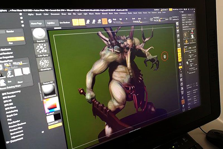Open the Material menu
Viewport: 223px width, 149px height.
(x=105, y=13)
